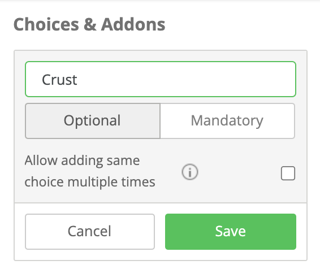Focus the Crust group name field

tap(161, 79)
